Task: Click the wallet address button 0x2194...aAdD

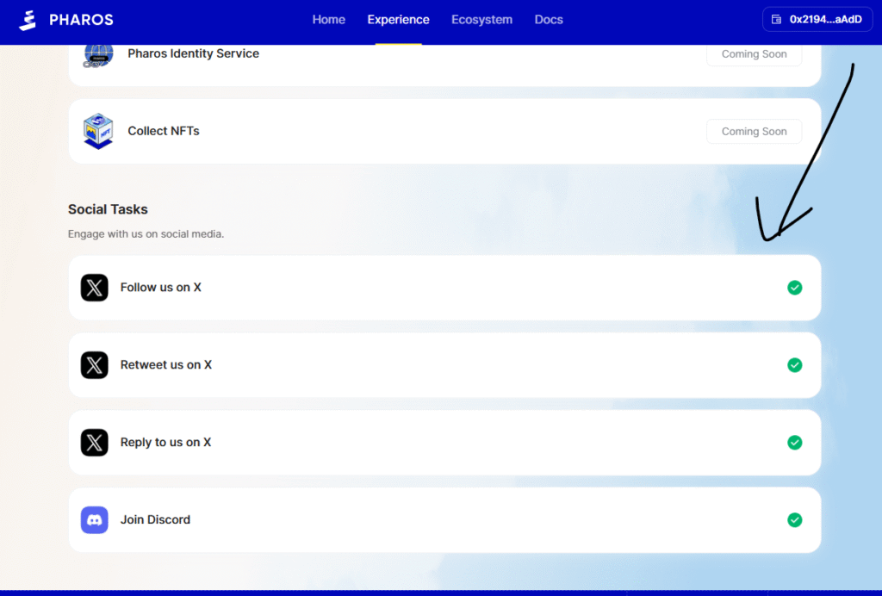Action: point(817,20)
